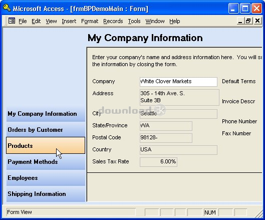Minimize the inner form window
The height and width of the screenshot is (220, 265).
(x=240, y=21)
